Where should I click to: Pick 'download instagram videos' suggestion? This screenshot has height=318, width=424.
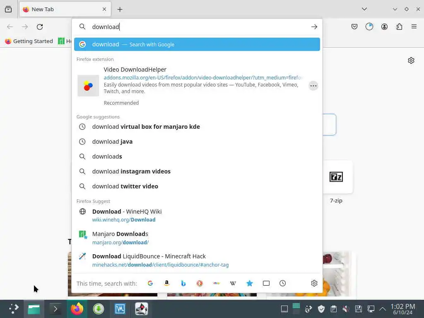click(197, 171)
